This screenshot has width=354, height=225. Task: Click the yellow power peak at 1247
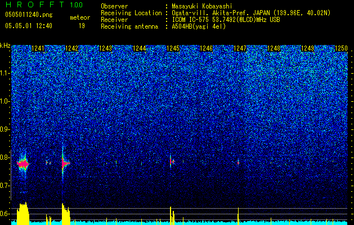click(238, 216)
